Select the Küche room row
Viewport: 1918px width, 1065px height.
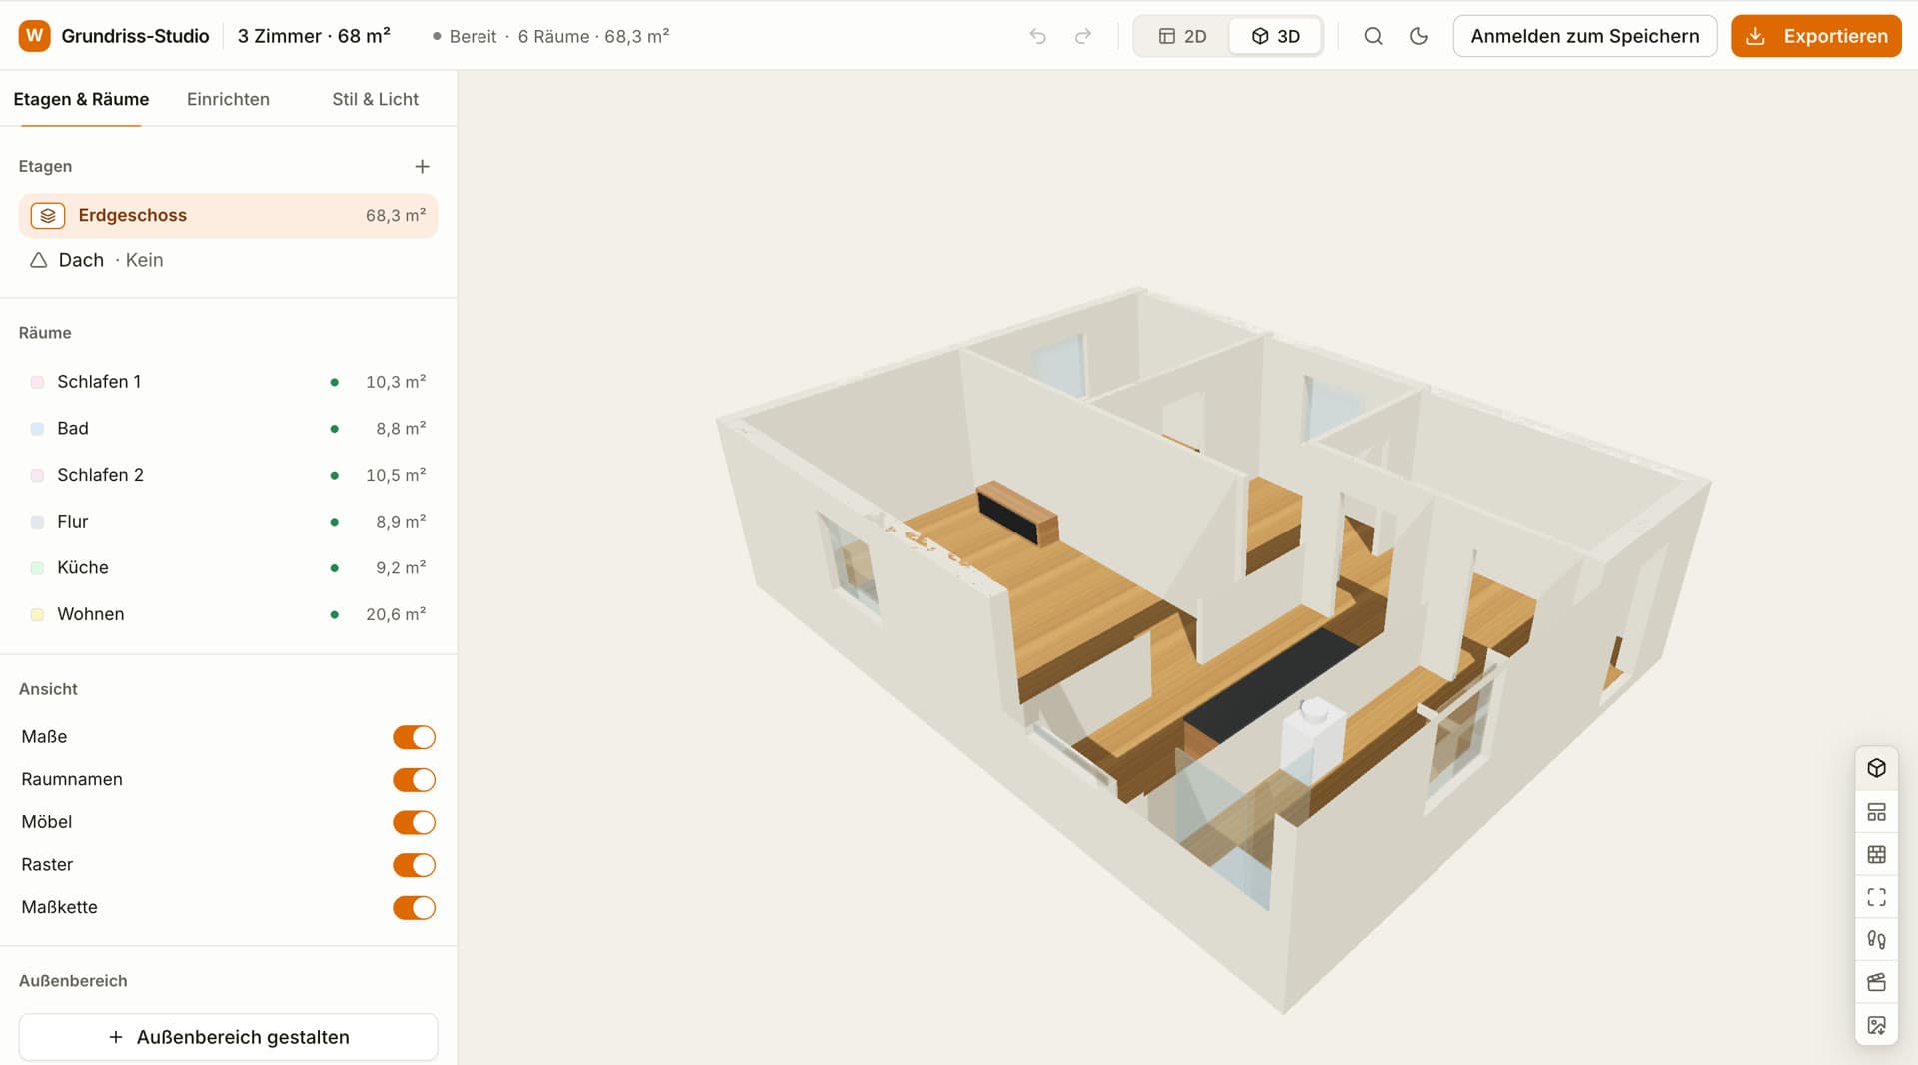coord(228,567)
